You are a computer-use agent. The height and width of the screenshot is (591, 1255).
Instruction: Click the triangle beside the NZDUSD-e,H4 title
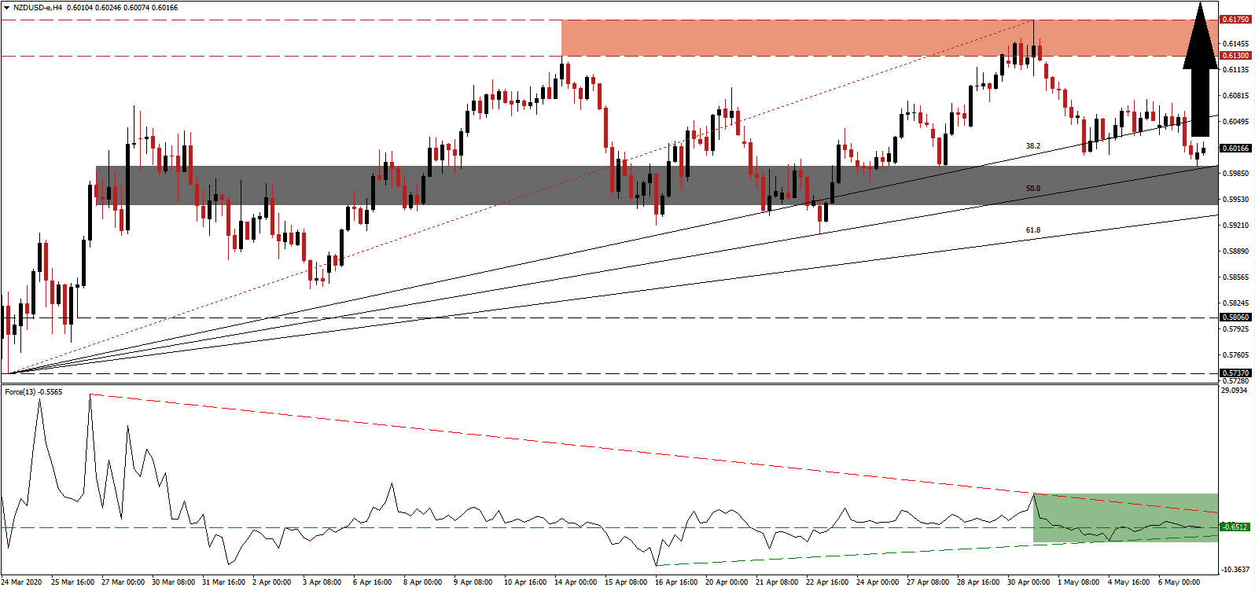click(x=6, y=8)
